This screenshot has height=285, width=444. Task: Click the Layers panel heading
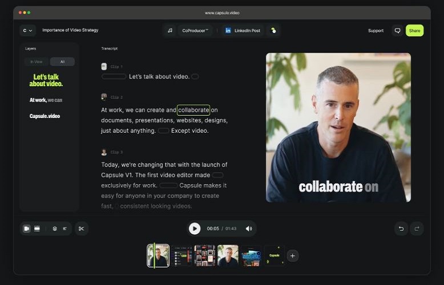pyautogui.click(x=31, y=48)
